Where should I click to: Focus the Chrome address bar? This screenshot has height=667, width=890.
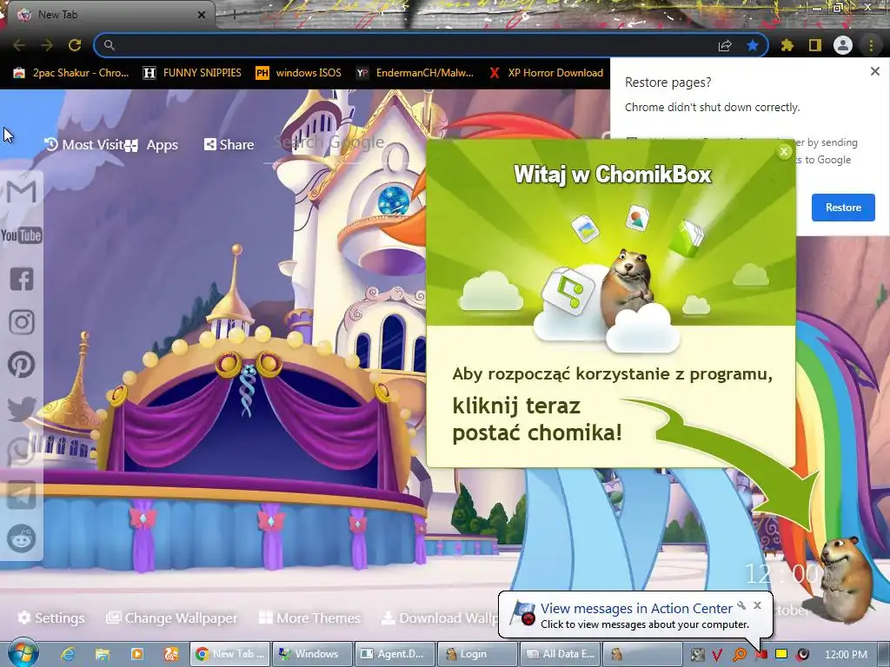tap(408, 45)
